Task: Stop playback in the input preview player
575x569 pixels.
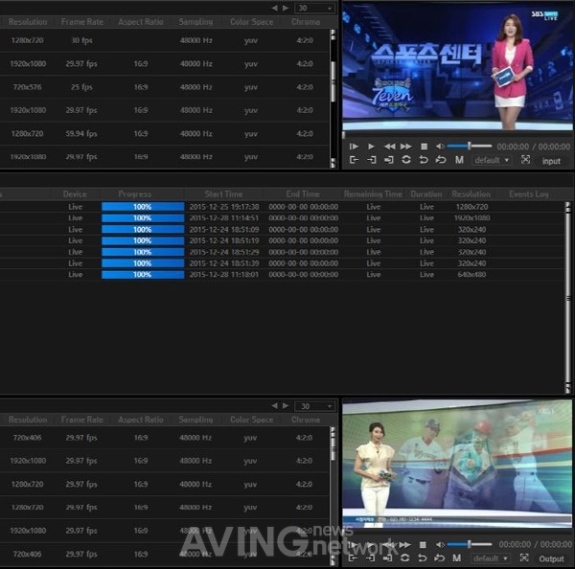Action: coord(425,147)
